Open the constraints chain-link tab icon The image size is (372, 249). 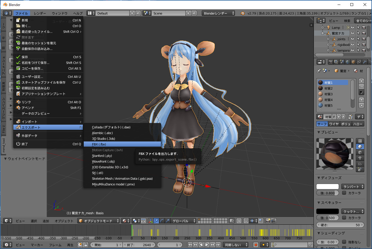359,62
